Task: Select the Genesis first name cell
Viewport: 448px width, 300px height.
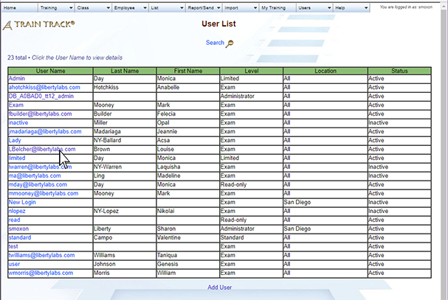Action: point(188,265)
